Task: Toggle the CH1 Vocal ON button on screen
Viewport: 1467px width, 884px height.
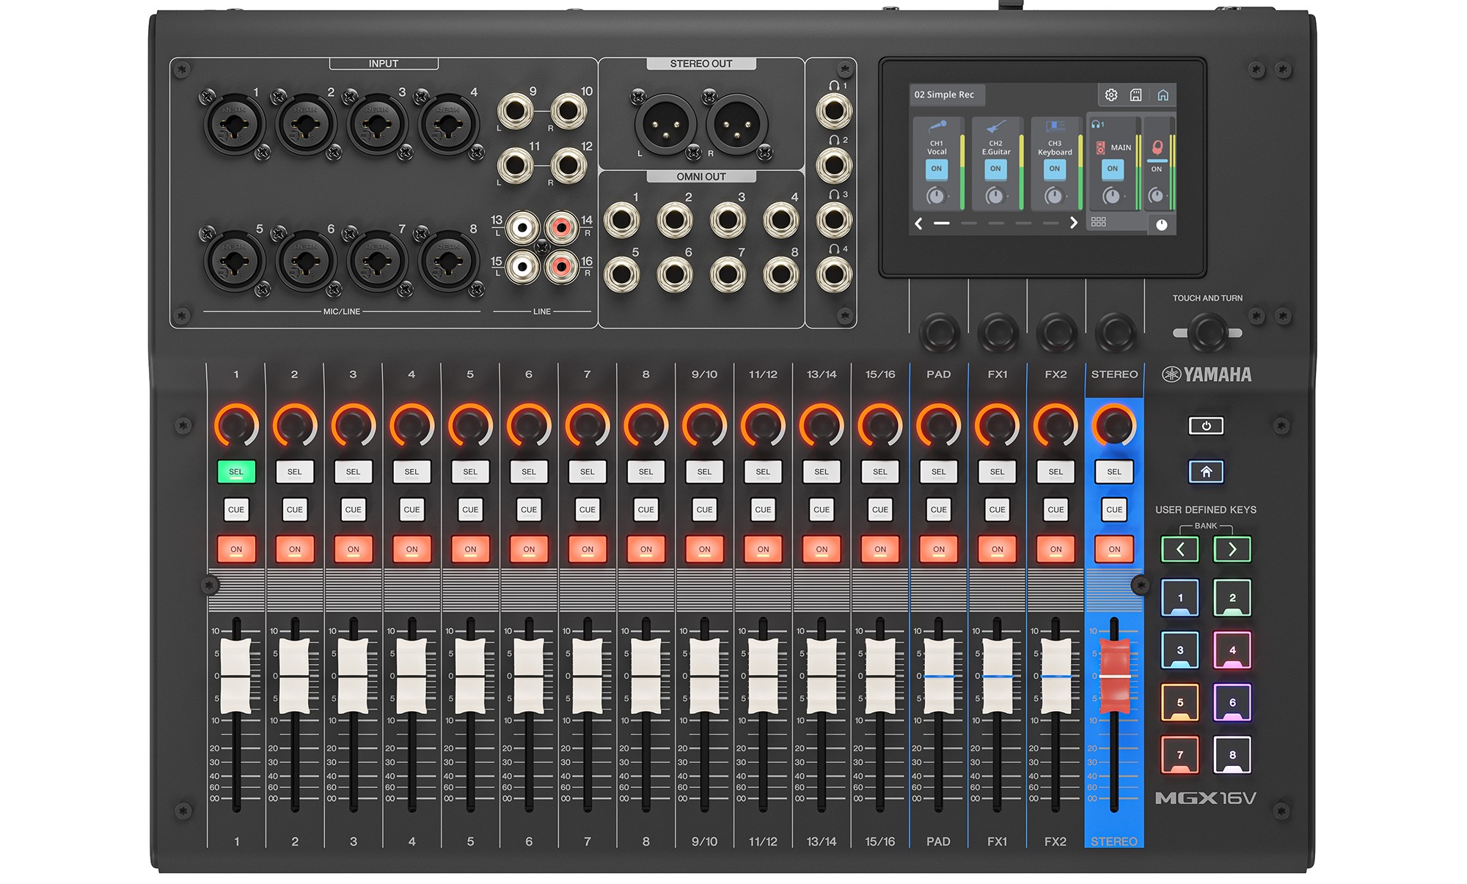Action: (x=937, y=169)
